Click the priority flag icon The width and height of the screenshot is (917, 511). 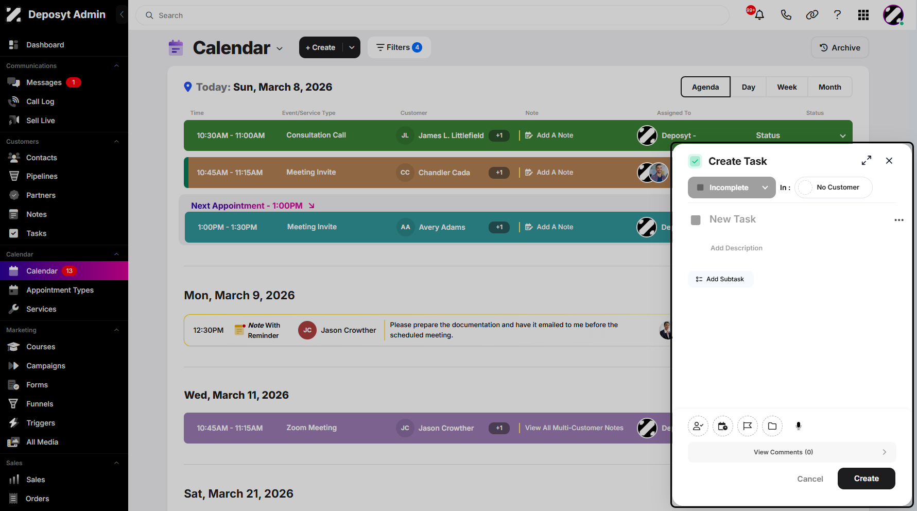748,426
